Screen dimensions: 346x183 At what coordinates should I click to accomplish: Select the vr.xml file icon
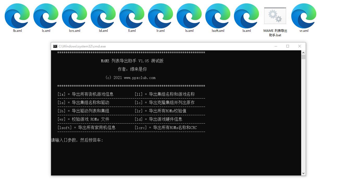click(x=304, y=16)
